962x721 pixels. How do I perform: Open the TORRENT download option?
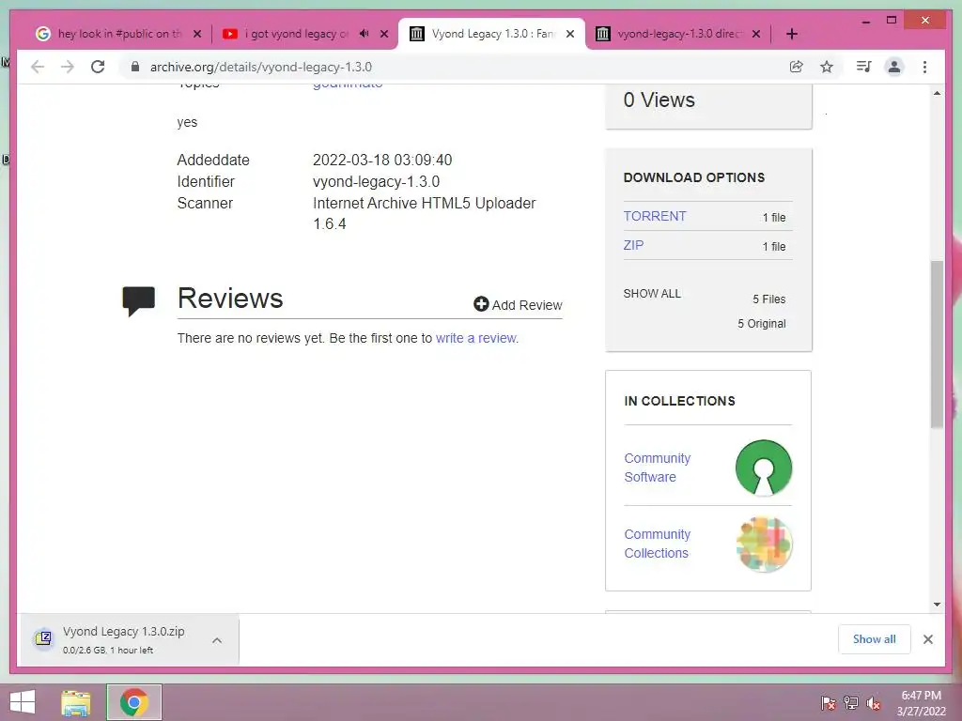(x=655, y=216)
